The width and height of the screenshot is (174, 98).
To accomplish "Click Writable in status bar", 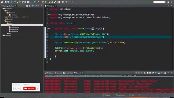I will coord(107,95).
